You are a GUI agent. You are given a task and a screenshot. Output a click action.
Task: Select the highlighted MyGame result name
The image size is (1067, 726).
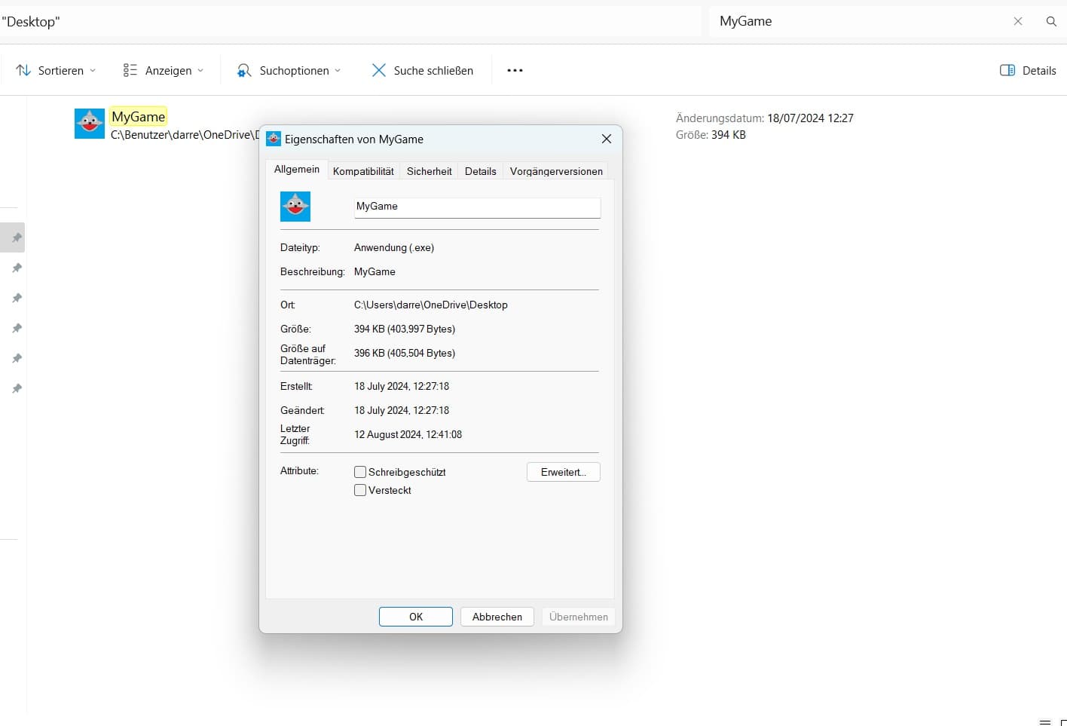click(138, 117)
